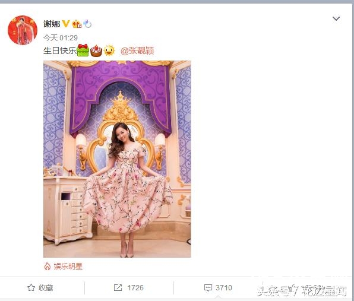Enlarge the photo of woman in floral dress

117,159
